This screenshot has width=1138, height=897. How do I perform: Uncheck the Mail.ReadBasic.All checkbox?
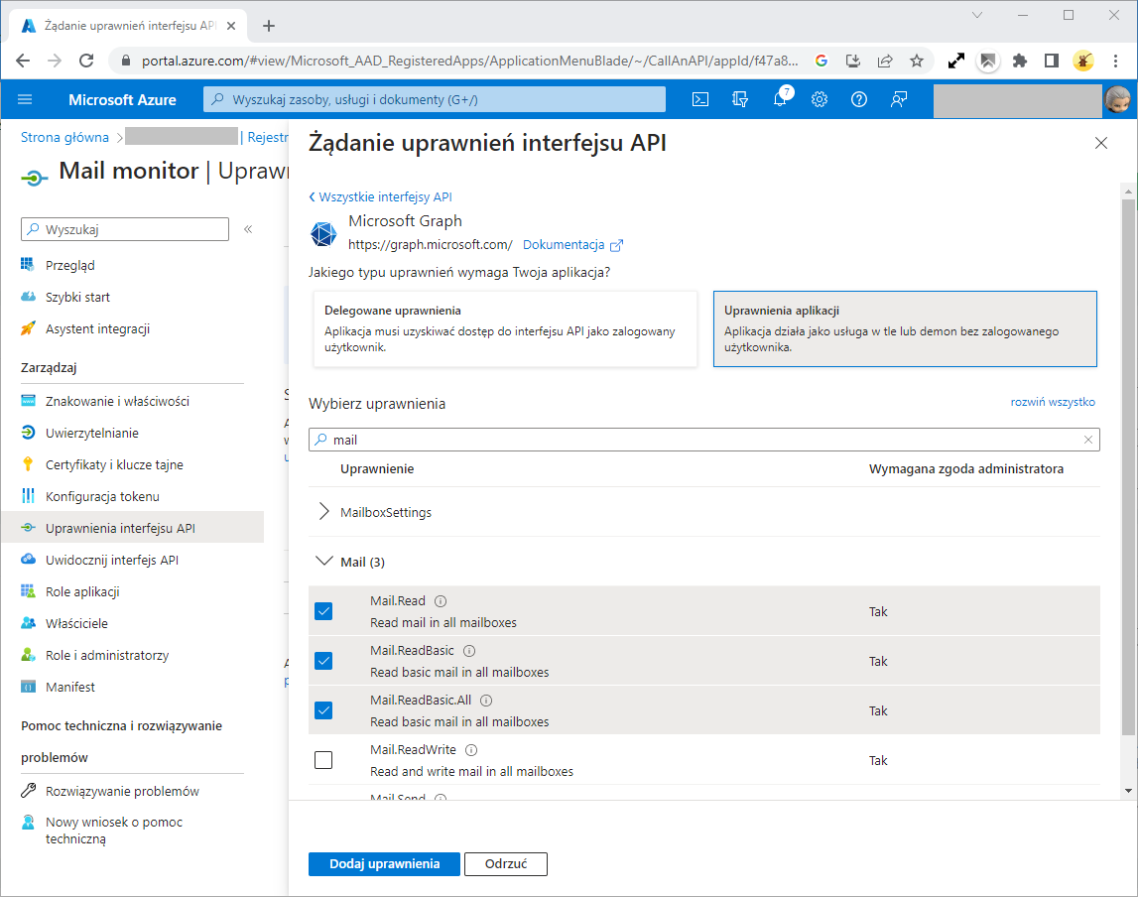[323, 710]
